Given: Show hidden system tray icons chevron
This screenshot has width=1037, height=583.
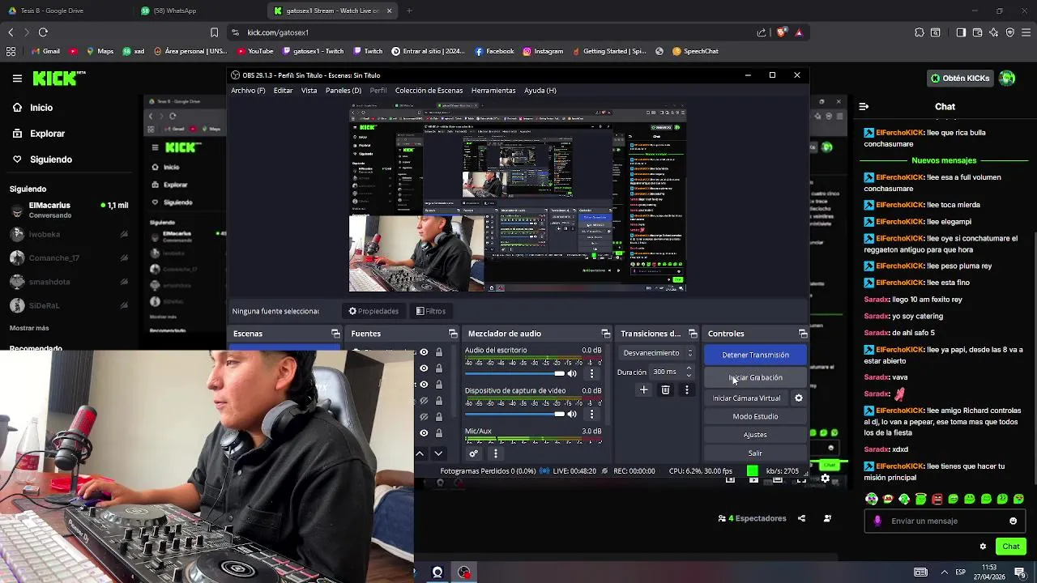Looking at the screenshot, I should 943,572.
